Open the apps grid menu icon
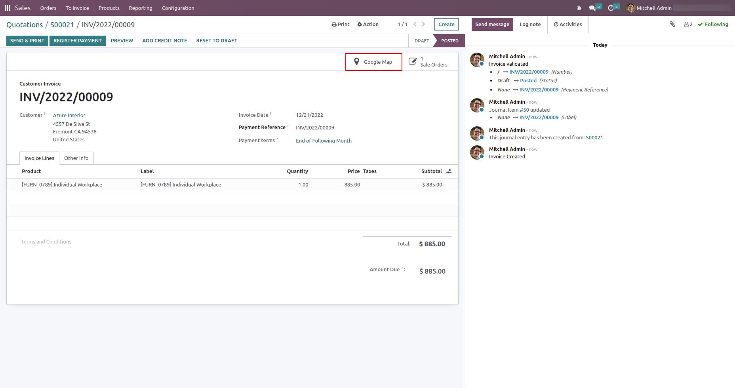This screenshot has width=735, height=388. pyautogui.click(x=8, y=8)
